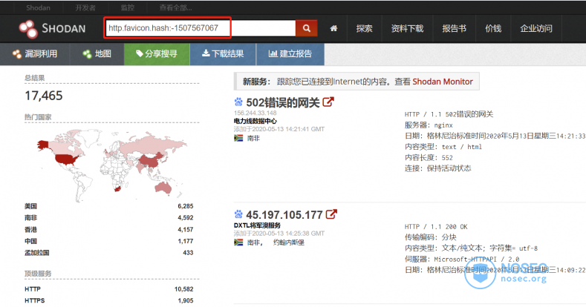The height and width of the screenshot is (307, 586).
Task: Open 价钱 menu item
Action: (x=493, y=29)
